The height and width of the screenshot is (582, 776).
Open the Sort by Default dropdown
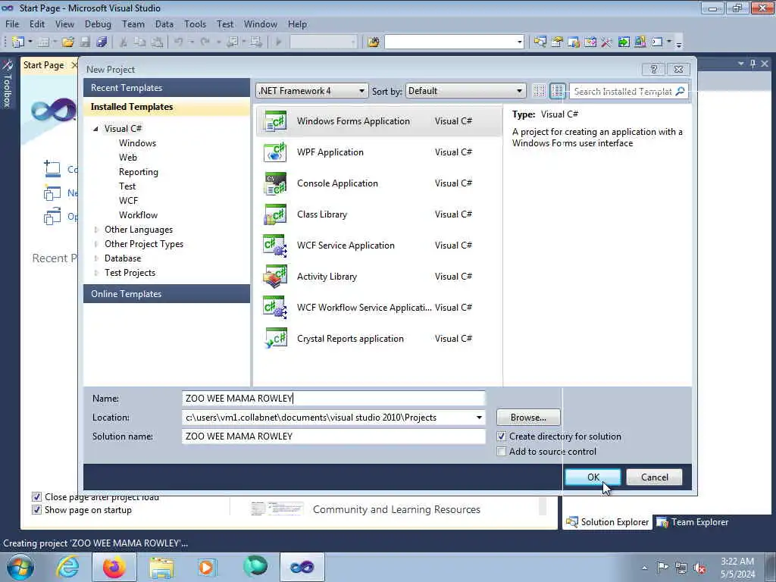[x=465, y=91]
